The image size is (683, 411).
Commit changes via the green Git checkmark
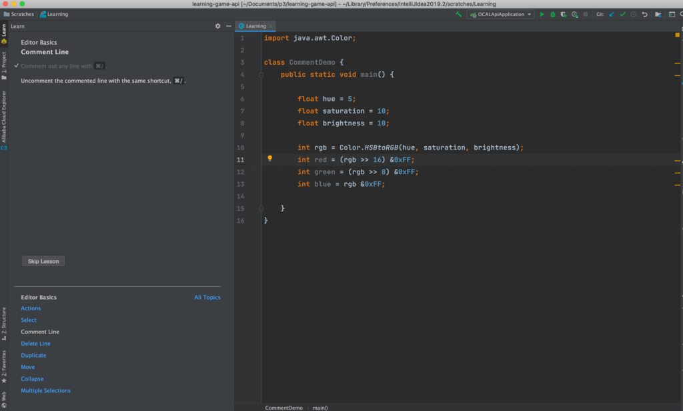pyautogui.click(x=622, y=13)
